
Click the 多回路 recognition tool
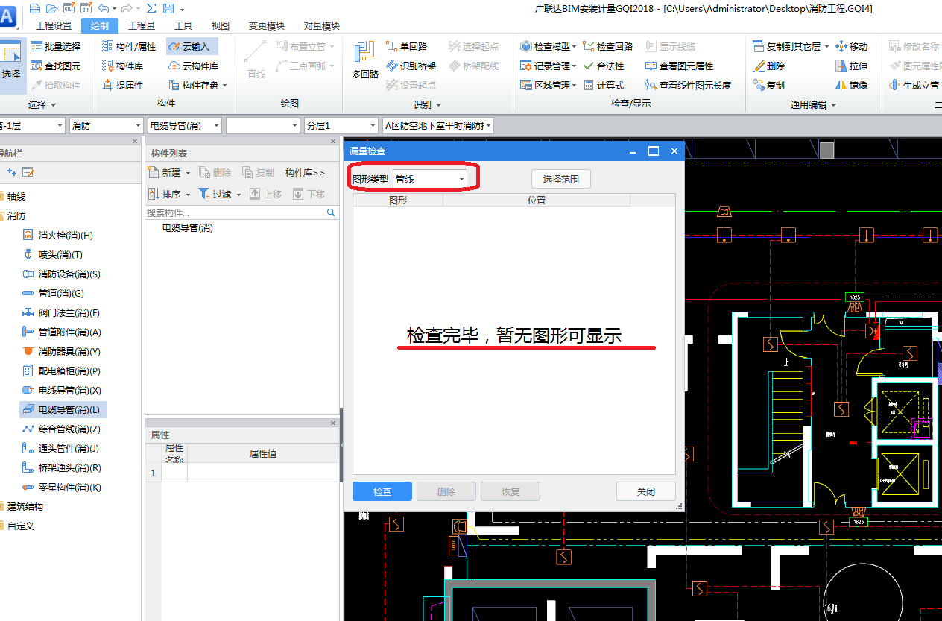(364, 60)
